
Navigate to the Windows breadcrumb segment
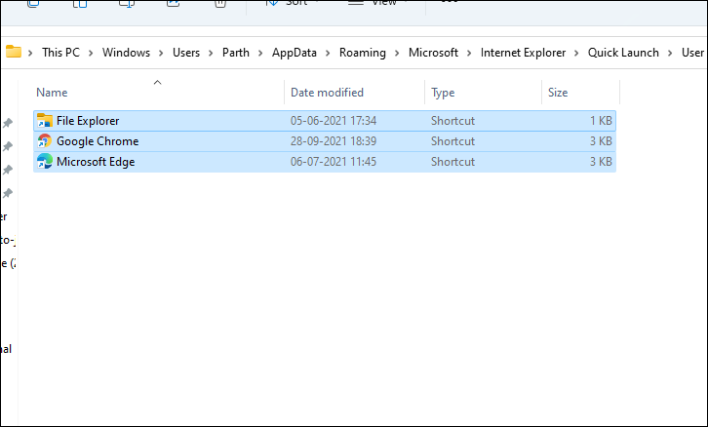[126, 53]
